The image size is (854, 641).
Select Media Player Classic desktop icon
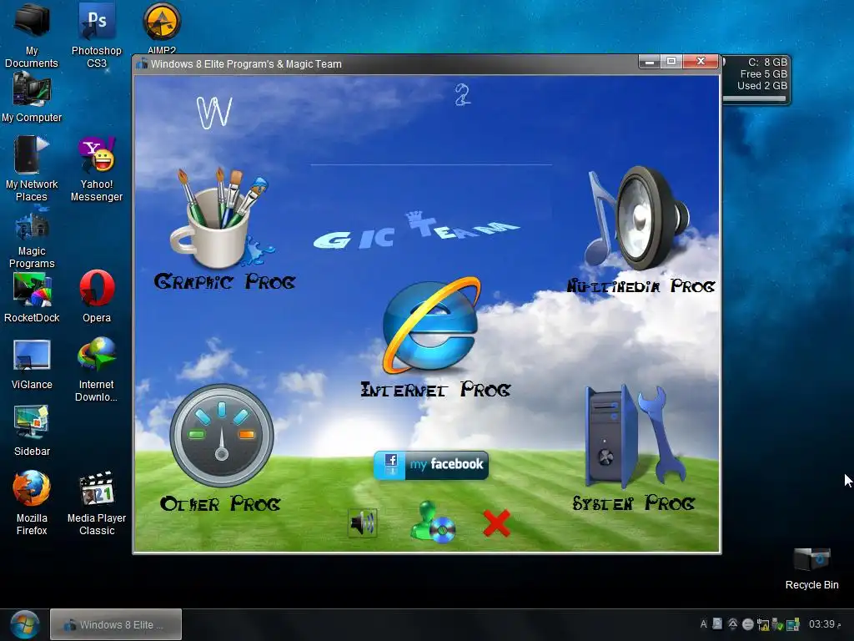click(x=97, y=502)
